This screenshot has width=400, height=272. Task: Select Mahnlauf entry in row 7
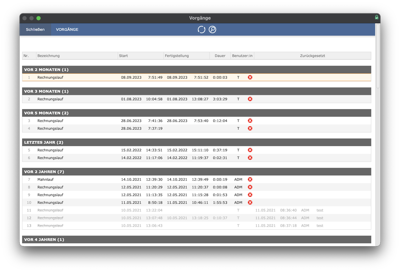(196, 179)
